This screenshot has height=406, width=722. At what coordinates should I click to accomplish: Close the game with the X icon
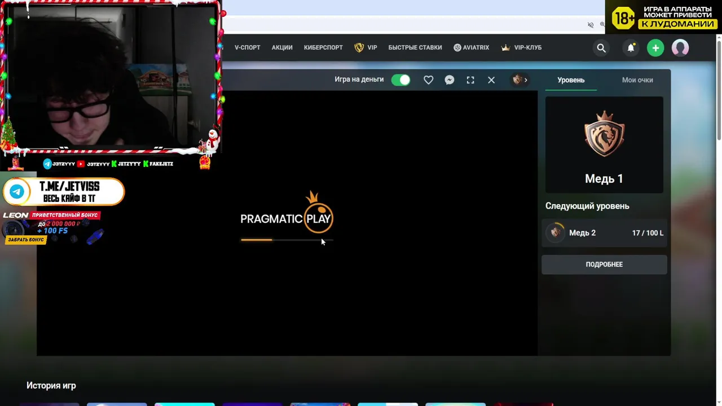[x=491, y=80]
